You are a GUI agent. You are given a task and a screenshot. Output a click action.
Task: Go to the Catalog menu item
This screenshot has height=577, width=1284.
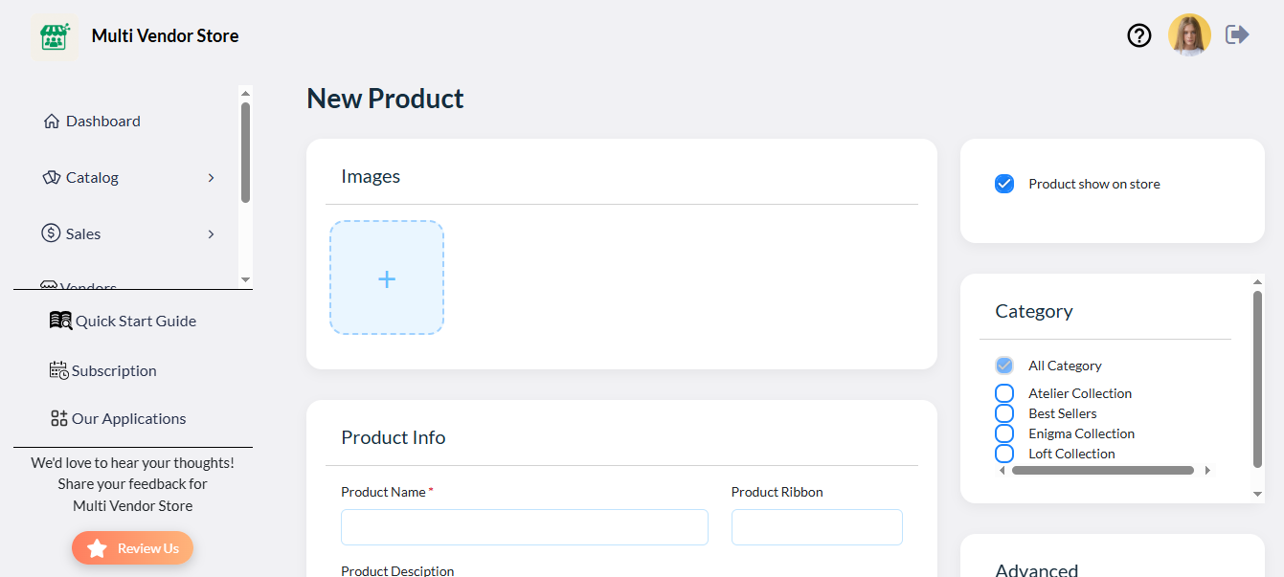coord(92,178)
